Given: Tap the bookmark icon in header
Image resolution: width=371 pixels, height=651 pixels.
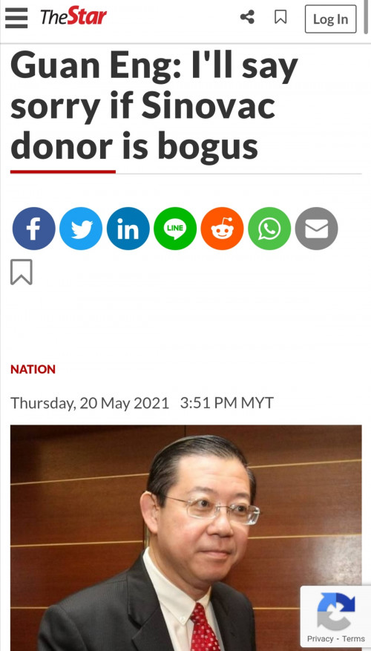Looking at the screenshot, I should point(280,17).
